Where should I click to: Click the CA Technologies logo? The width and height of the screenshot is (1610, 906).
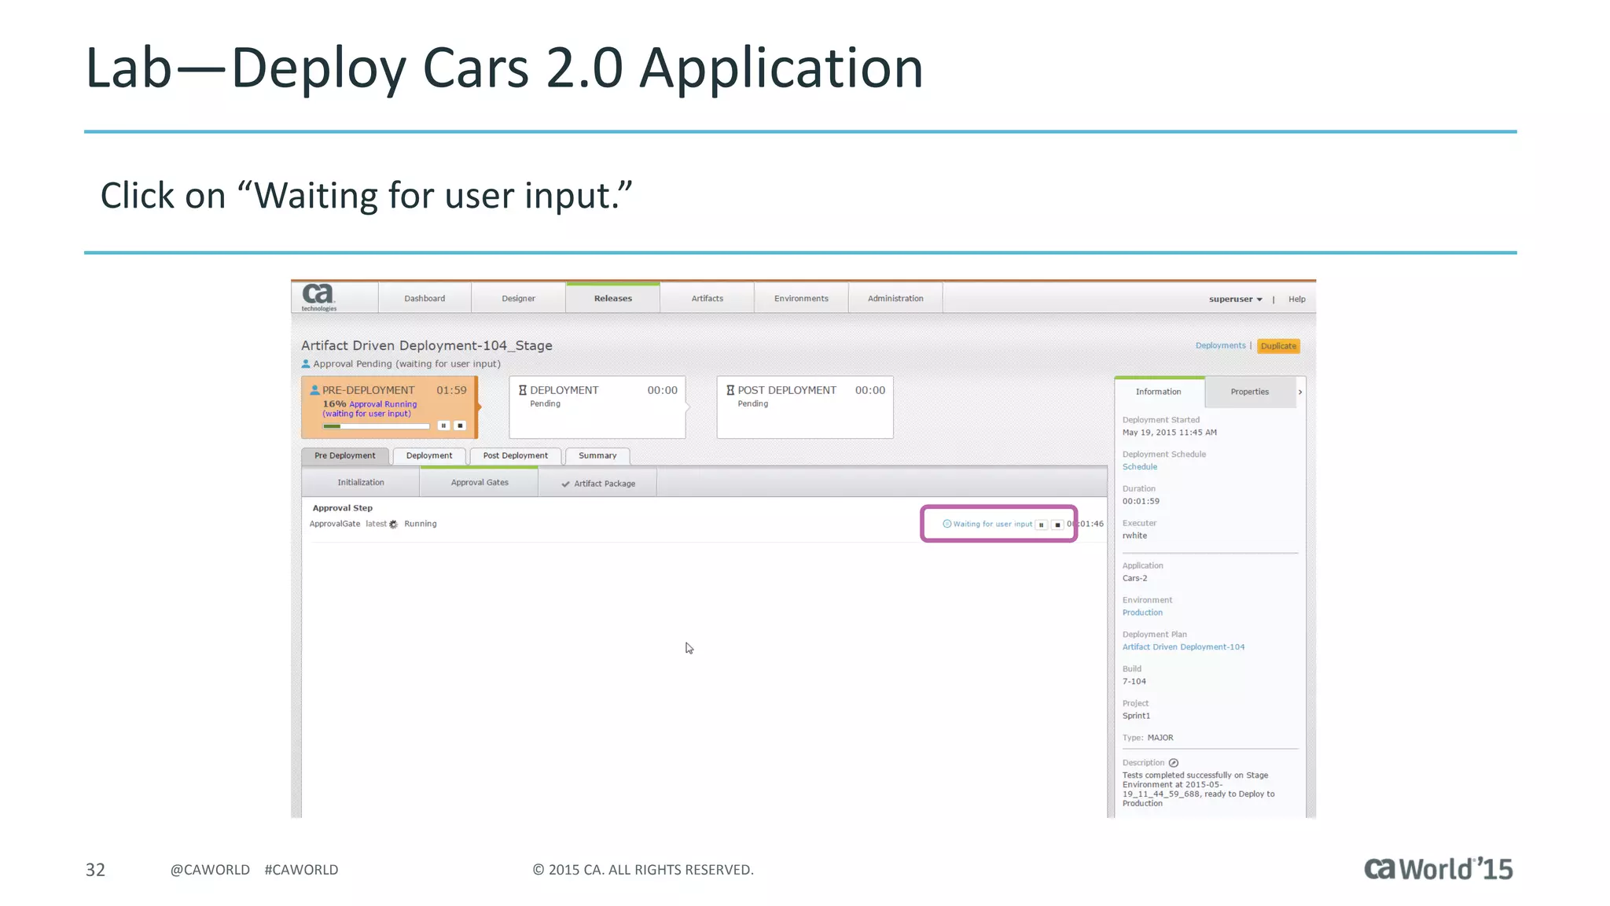click(319, 297)
